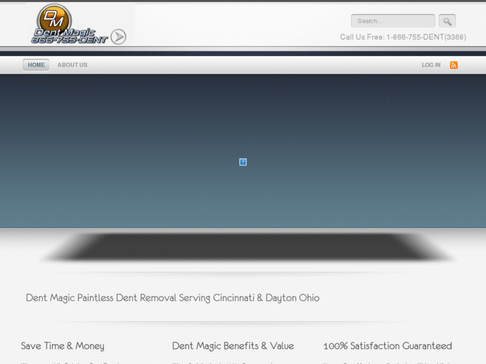This screenshot has width=486, height=364.
Task: Click the circled arrow icon beside the logo
Action: (118, 37)
